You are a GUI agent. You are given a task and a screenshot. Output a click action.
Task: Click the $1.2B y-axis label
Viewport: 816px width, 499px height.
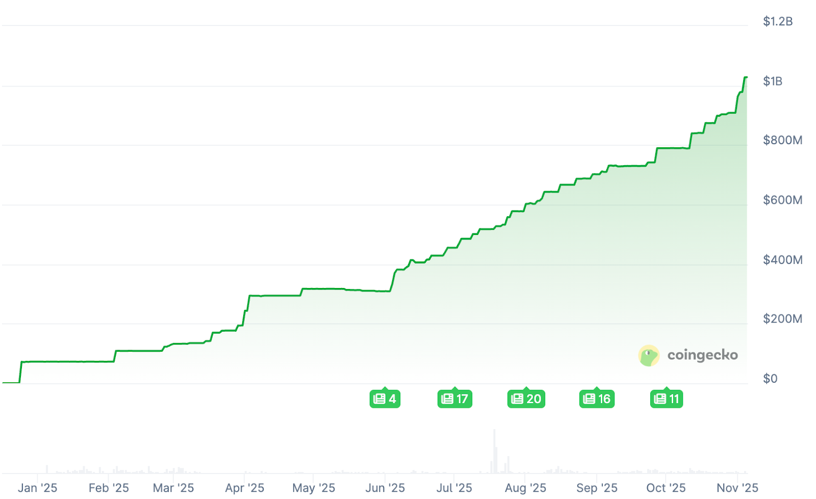[x=777, y=21]
